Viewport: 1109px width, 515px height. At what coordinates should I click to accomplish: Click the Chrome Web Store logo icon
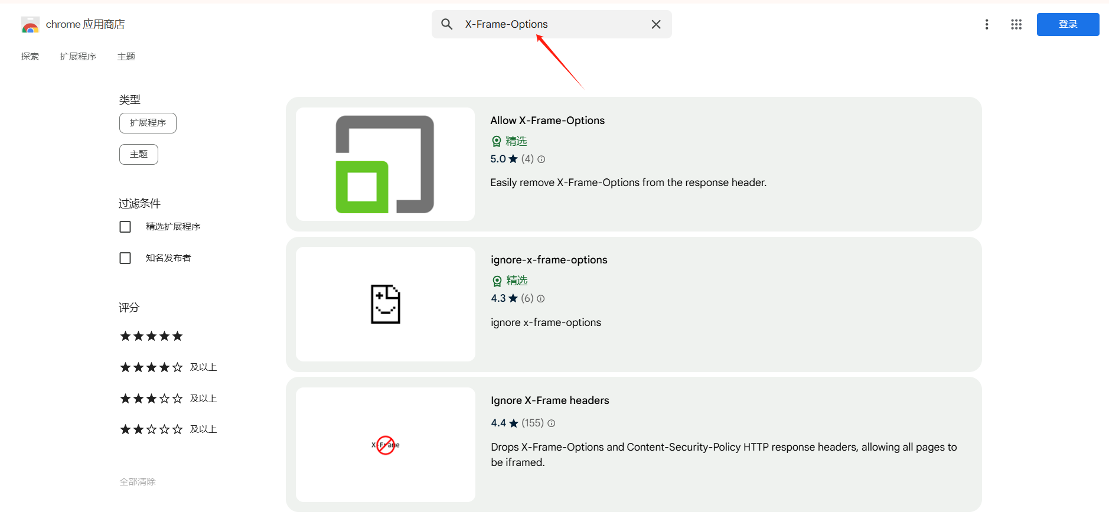(30, 24)
